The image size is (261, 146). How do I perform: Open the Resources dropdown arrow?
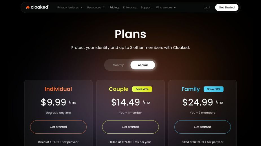[104, 7]
